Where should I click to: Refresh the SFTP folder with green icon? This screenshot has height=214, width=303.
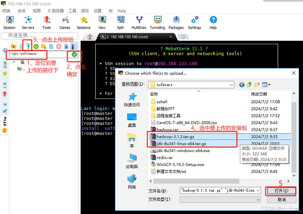click(x=36, y=47)
